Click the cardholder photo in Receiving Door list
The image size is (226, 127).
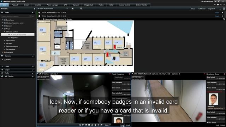[213, 99]
